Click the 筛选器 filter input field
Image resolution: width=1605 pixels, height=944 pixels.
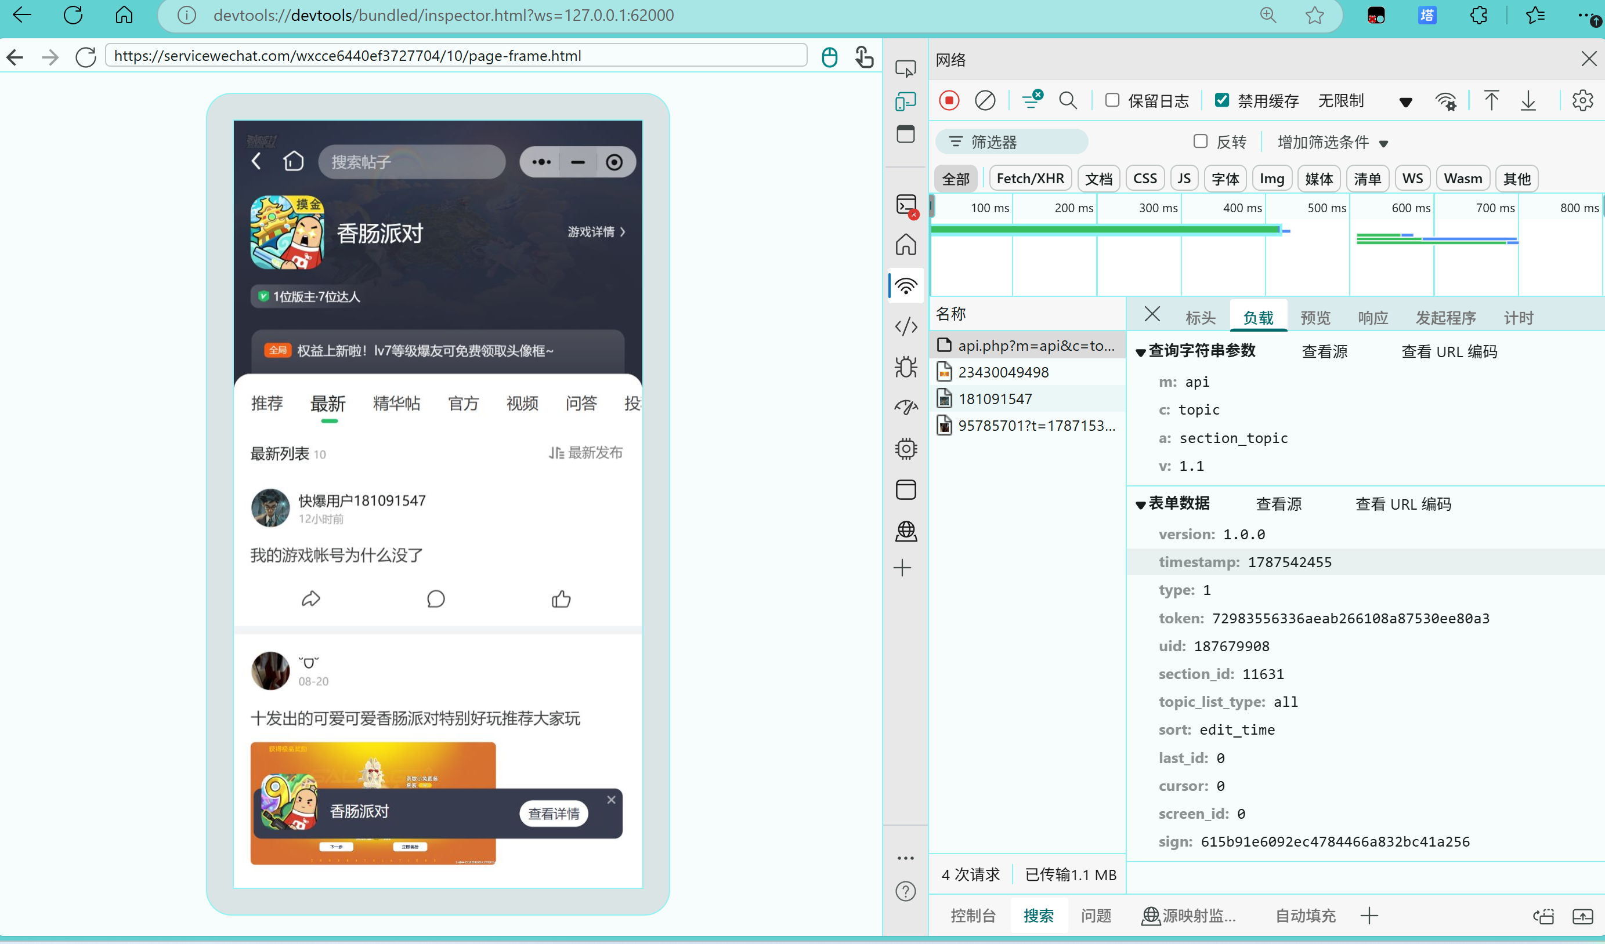click(x=1011, y=142)
